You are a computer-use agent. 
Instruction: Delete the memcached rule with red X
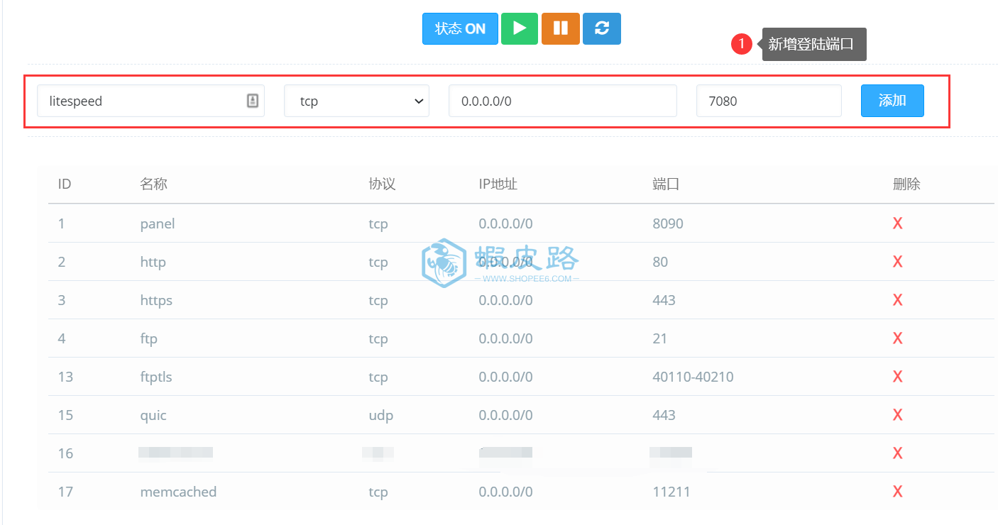897,492
